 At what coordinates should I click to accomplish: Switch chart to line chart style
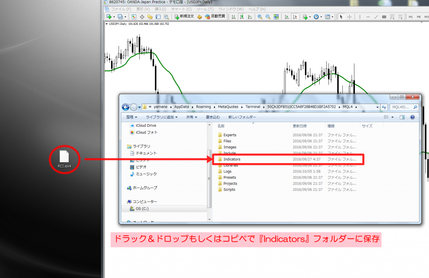point(250,17)
